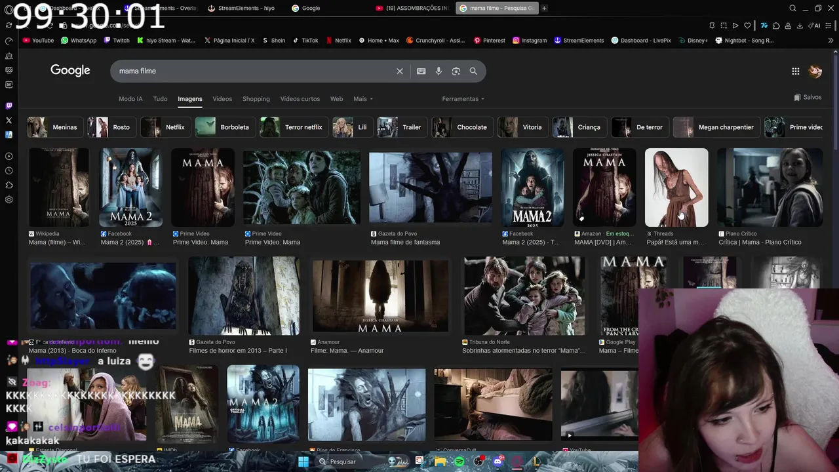Expand the Ferramentas dropdown
The height and width of the screenshot is (472, 839).
coord(463,99)
